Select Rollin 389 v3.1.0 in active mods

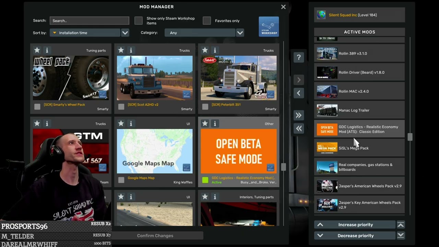[359, 54]
